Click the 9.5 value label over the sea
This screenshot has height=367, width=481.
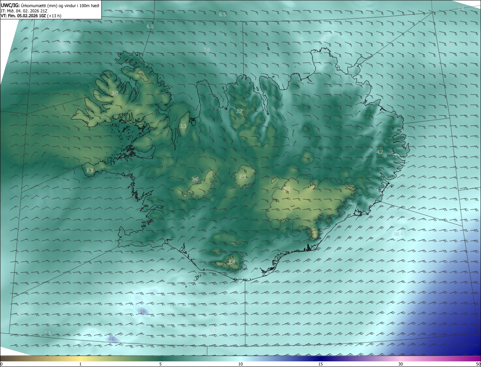[213, 330]
